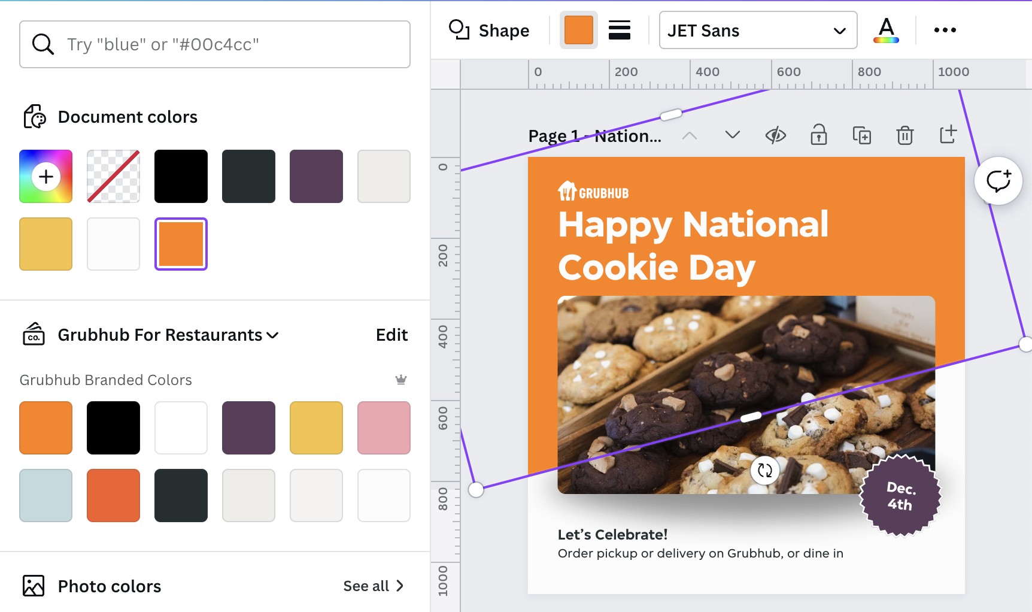Delete Page 1
This screenshot has width=1032, height=612.
(904, 135)
